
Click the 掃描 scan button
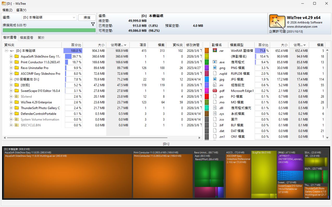(87, 17)
